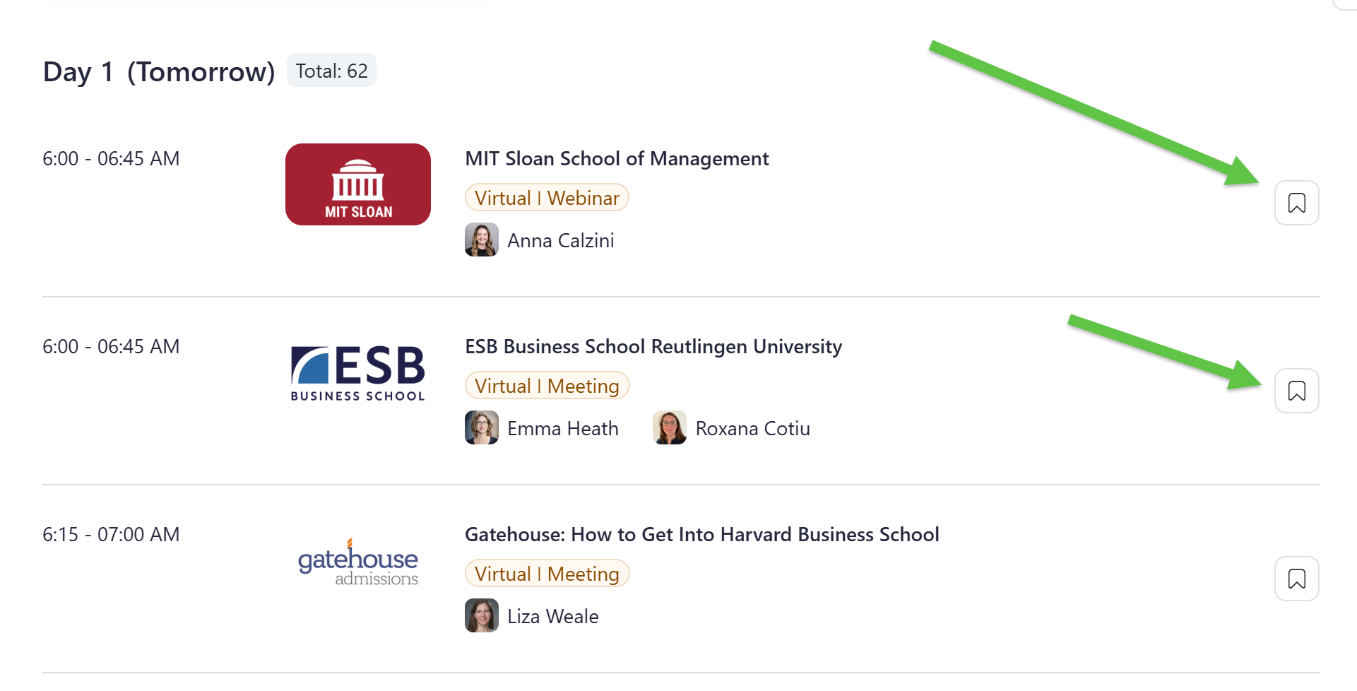1357x691 pixels.
Task: Open MIT Sloan School of Management session
Action: pos(616,159)
